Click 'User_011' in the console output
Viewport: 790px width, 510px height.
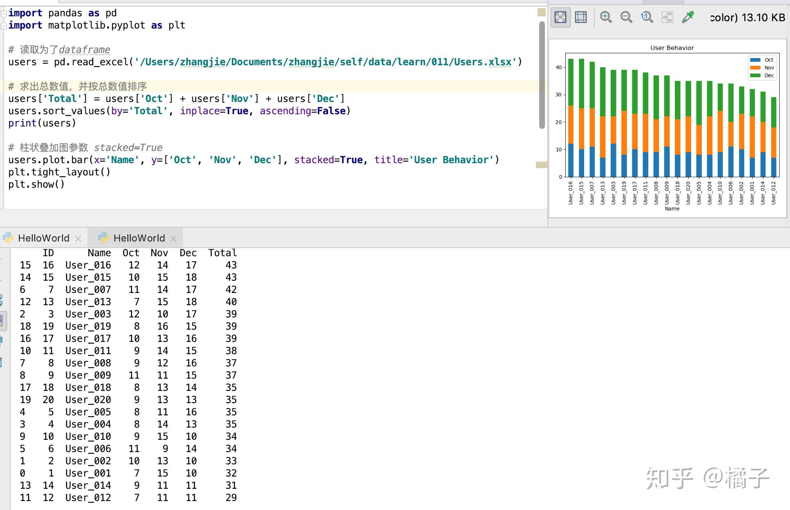(88, 351)
